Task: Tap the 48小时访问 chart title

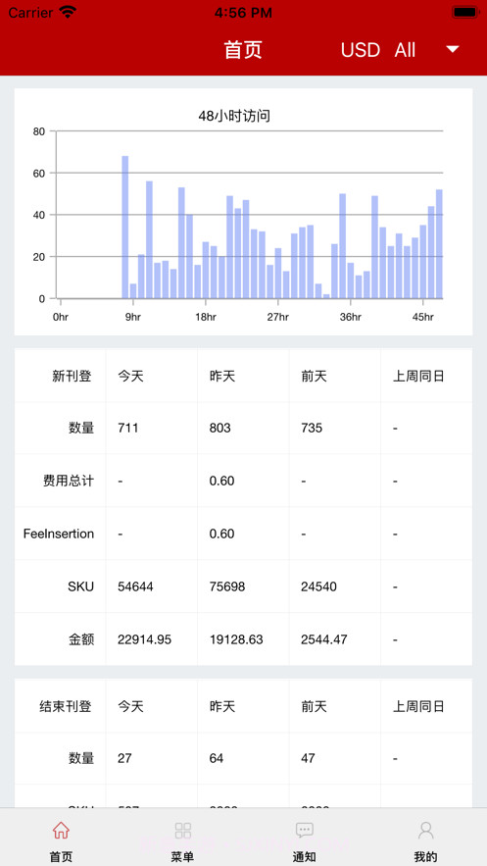Action: click(234, 116)
